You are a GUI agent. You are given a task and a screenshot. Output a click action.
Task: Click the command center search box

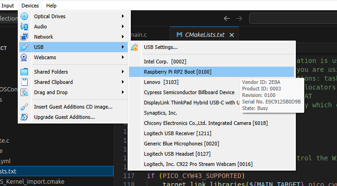[x=293, y=19]
